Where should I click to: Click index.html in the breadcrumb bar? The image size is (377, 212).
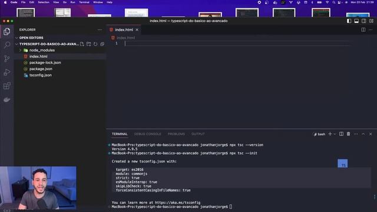(125, 38)
